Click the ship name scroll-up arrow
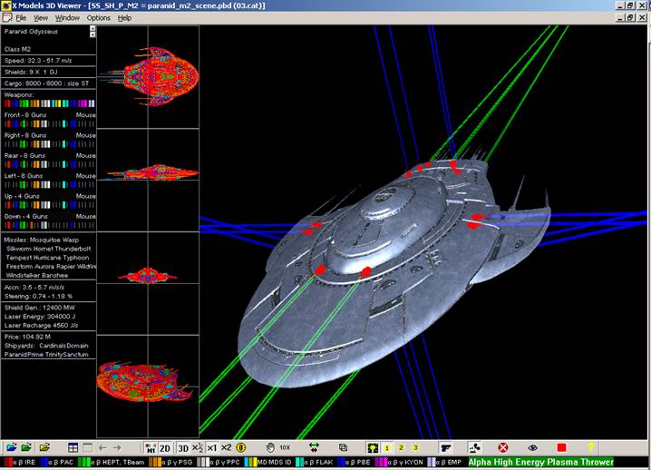The height and width of the screenshot is (470, 651). pyautogui.click(x=92, y=28)
